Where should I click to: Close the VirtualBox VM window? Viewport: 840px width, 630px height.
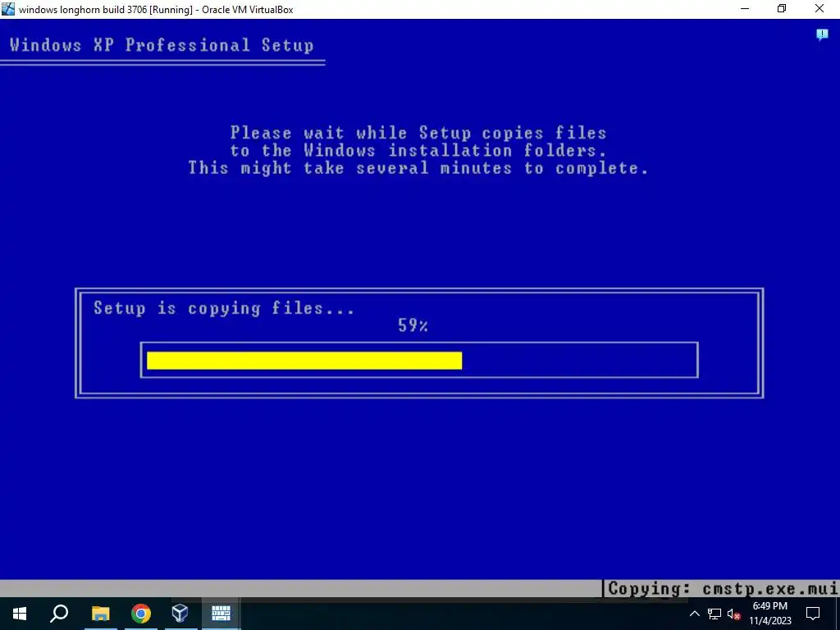pyautogui.click(x=819, y=8)
